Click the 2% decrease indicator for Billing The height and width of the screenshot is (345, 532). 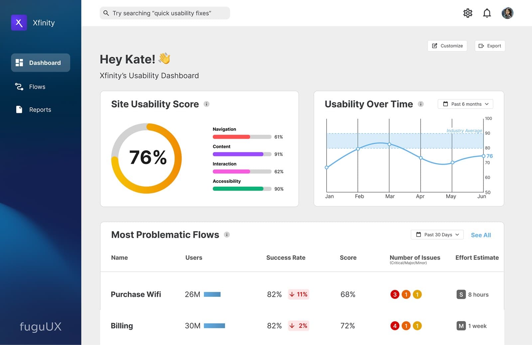tap(298, 326)
